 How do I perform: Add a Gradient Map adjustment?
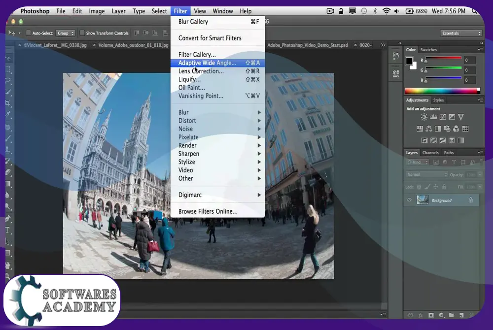click(460, 140)
